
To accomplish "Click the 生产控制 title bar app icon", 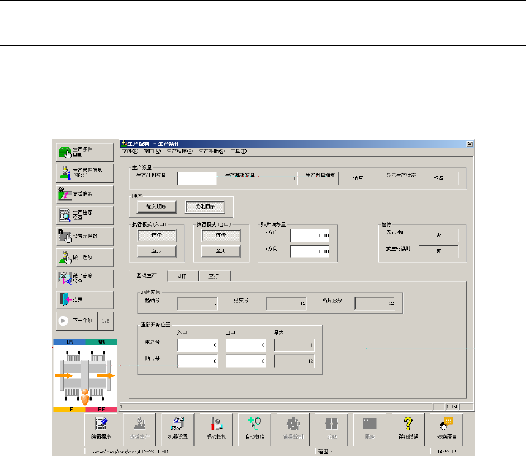I will (x=124, y=144).
